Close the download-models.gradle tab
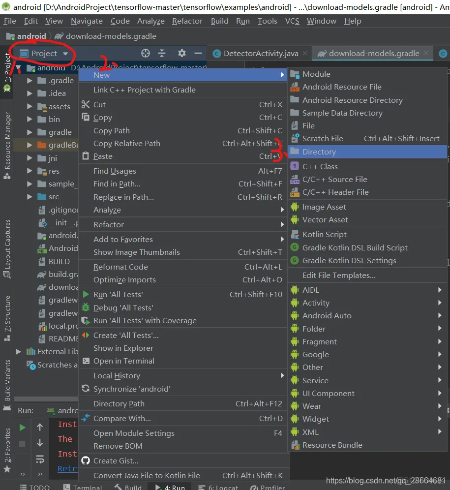This screenshot has width=450, height=490. coord(426,54)
